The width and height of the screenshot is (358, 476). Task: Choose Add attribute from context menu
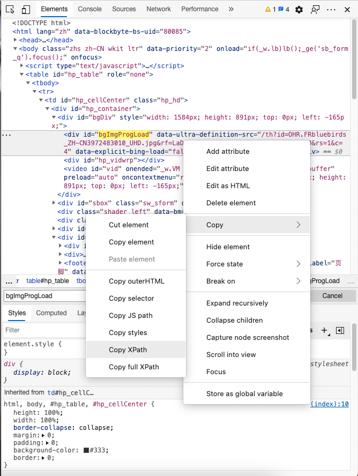(x=247, y=152)
